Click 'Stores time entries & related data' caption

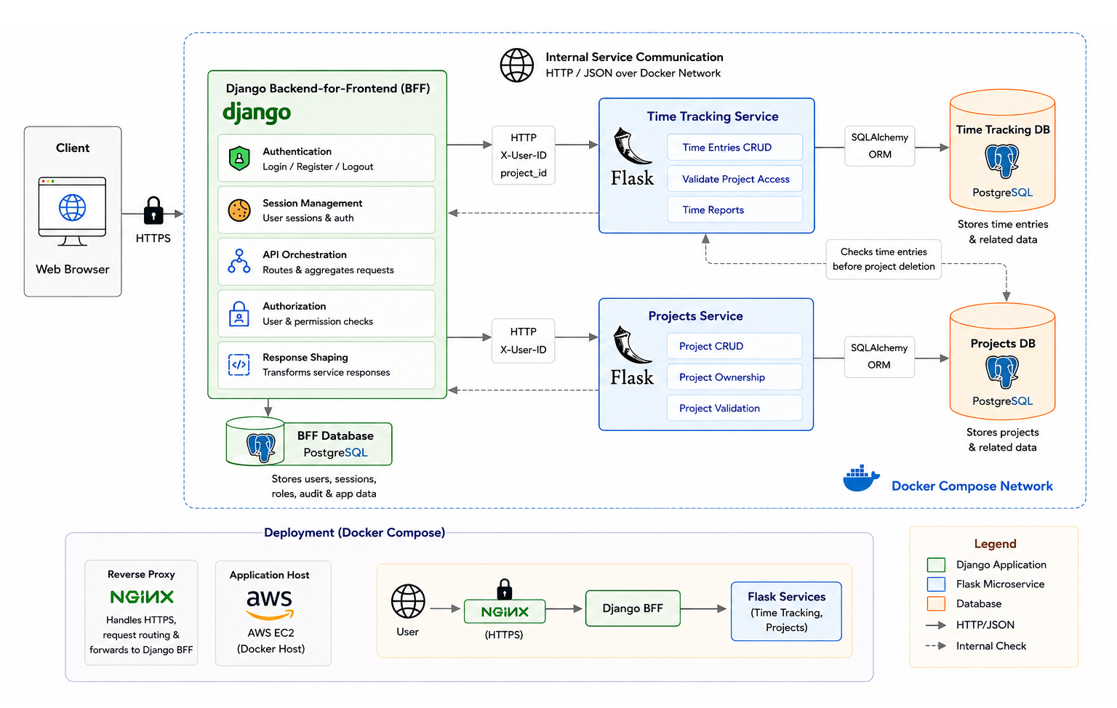(1003, 232)
